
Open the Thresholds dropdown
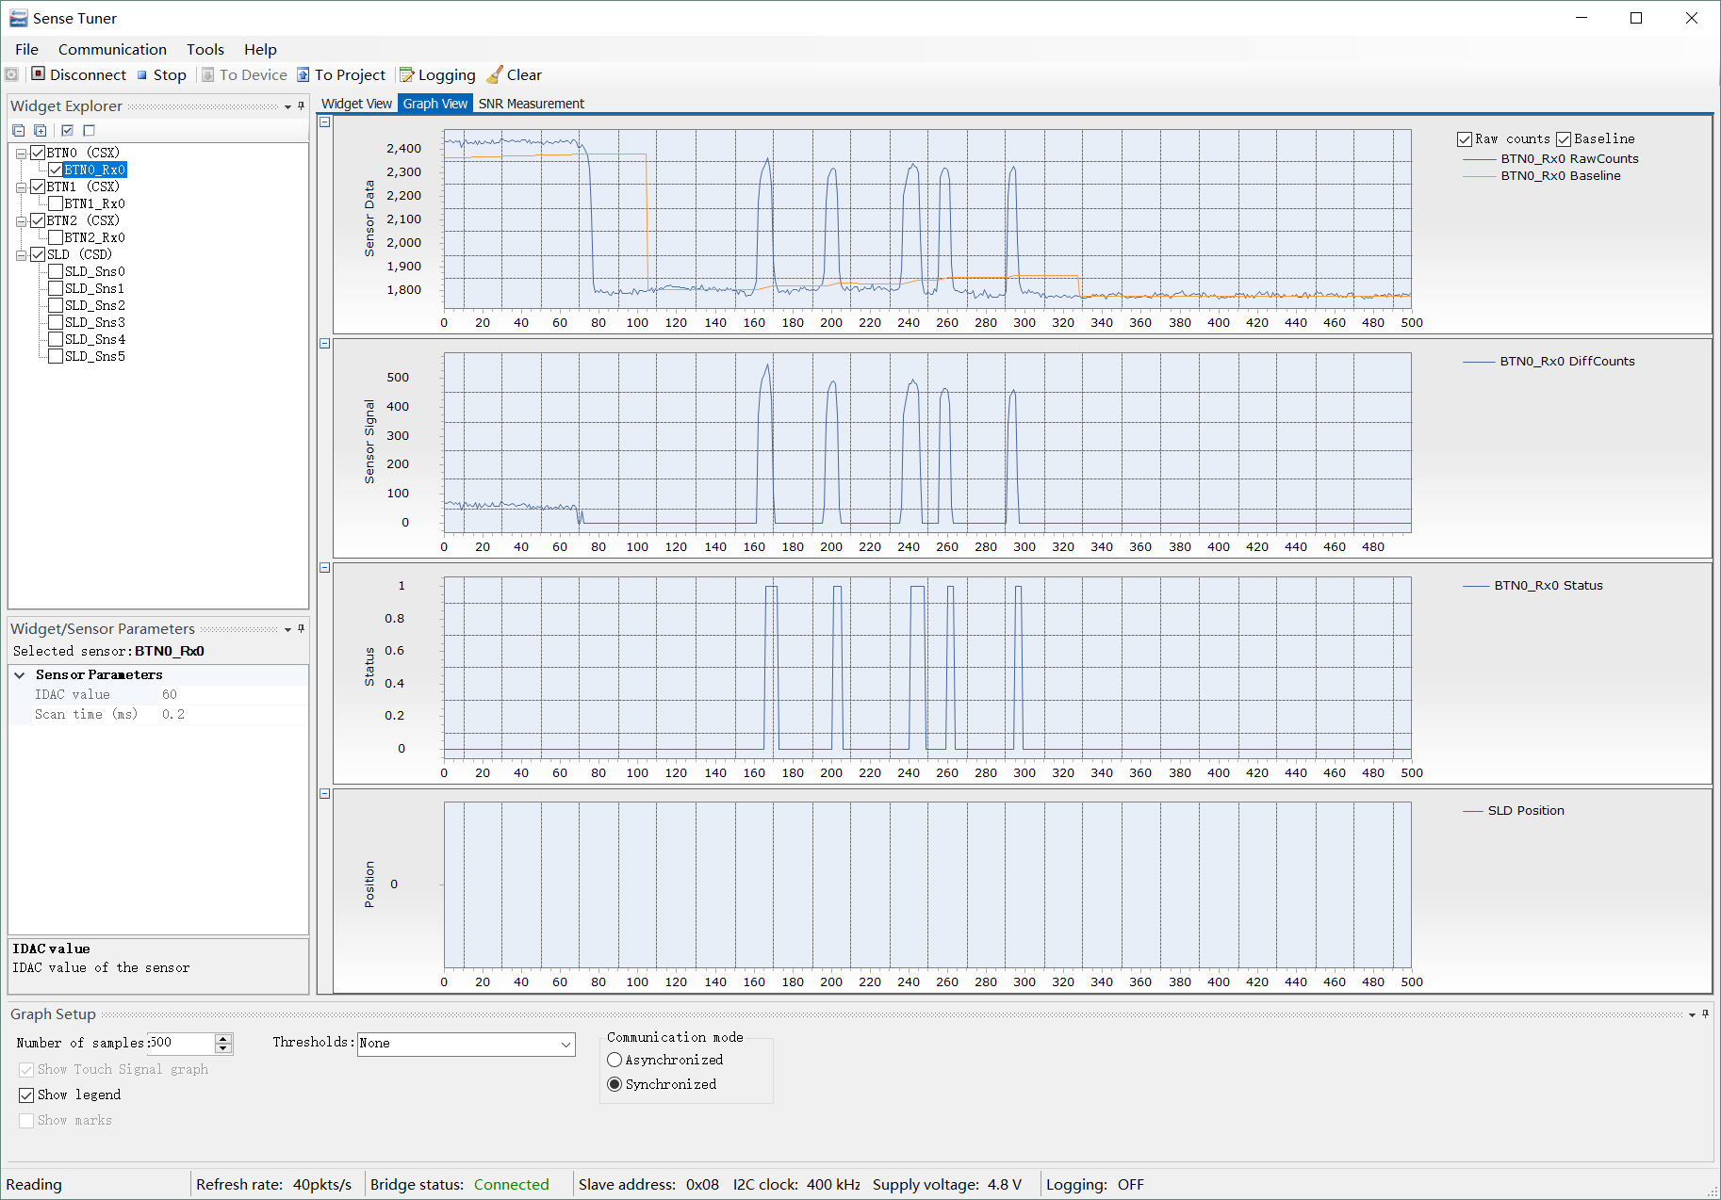pos(565,1044)
